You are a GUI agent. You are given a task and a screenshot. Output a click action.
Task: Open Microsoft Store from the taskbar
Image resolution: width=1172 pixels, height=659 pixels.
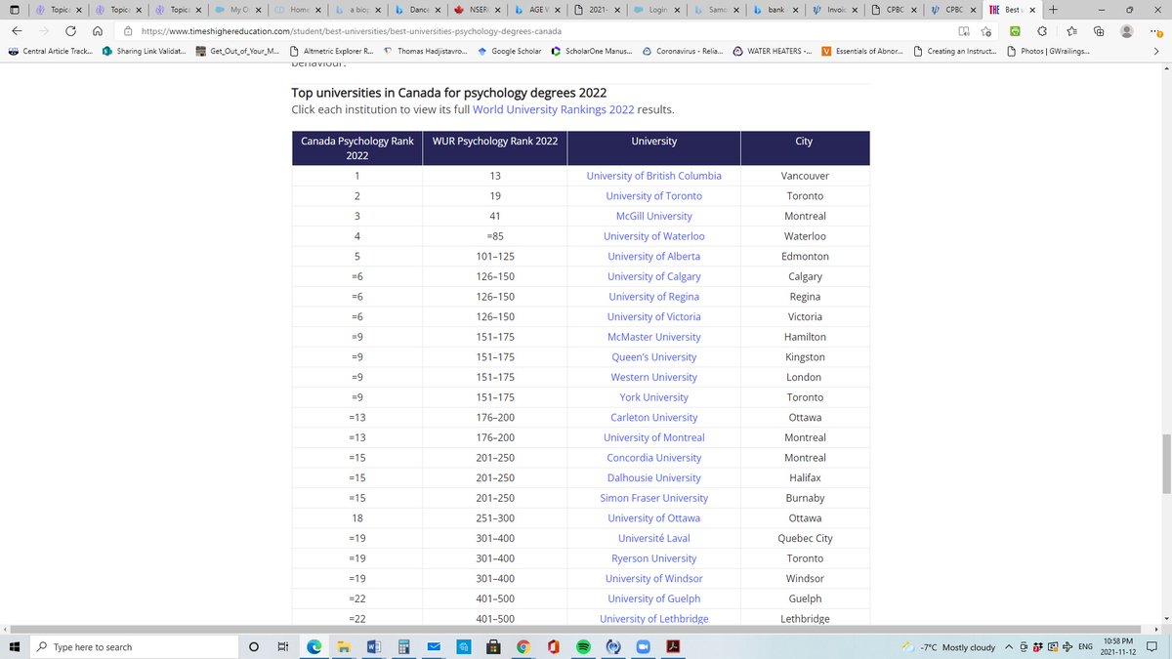pos(494,646)
